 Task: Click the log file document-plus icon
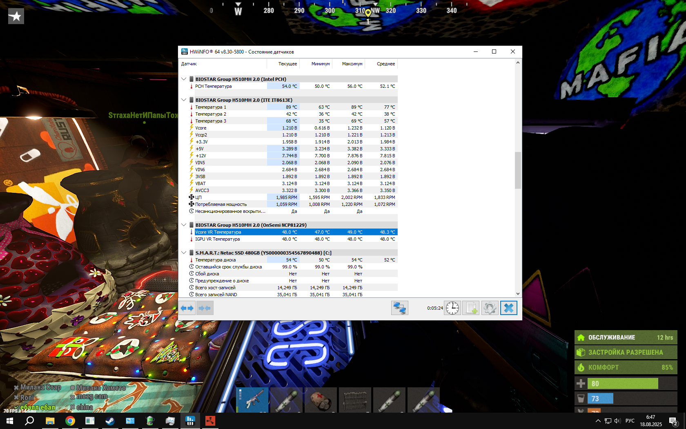tap(471, 308)
